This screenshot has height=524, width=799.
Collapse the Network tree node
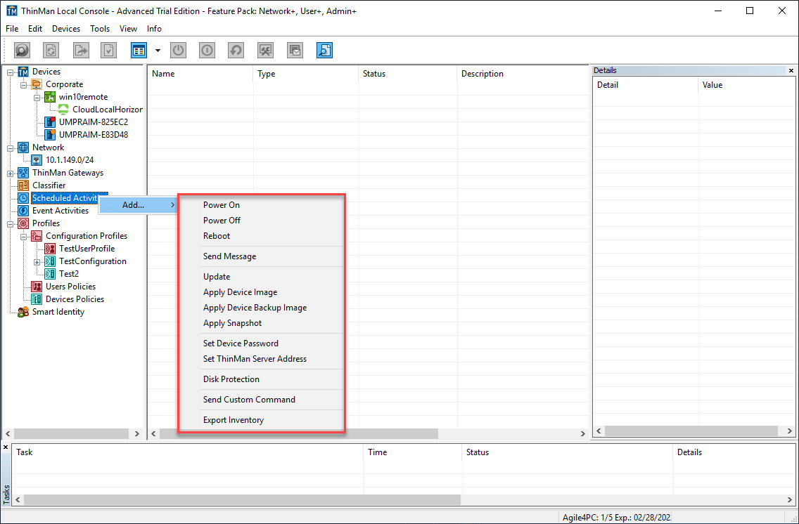pyautogui.click(x=10, y=148)
